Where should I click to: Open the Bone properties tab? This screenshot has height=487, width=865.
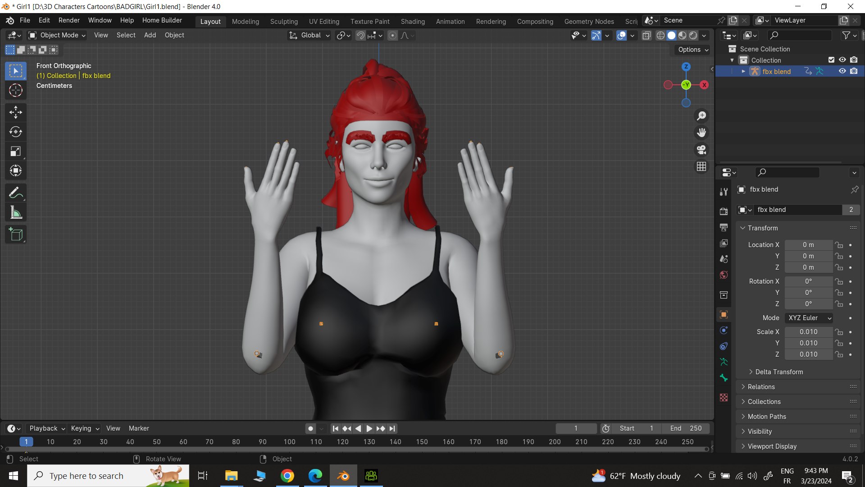pos(724,377)
